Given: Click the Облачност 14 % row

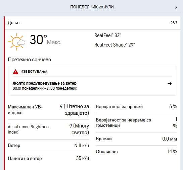Looking at the screenshot, I should [136, 152].
